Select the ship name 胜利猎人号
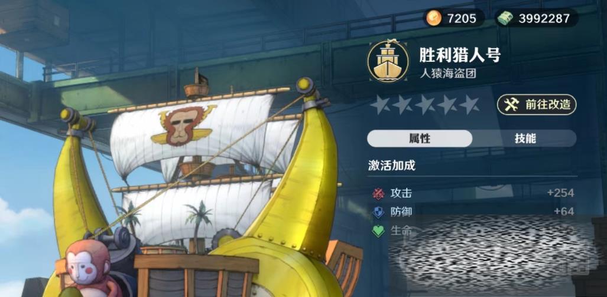Screen dimensions: 607x297 460,55
